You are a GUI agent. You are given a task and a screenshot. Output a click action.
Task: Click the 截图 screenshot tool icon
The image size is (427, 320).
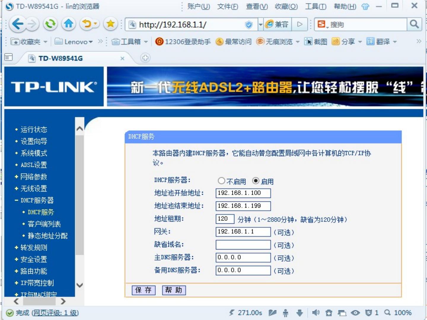pyautogui.click(x=316, y=41)
